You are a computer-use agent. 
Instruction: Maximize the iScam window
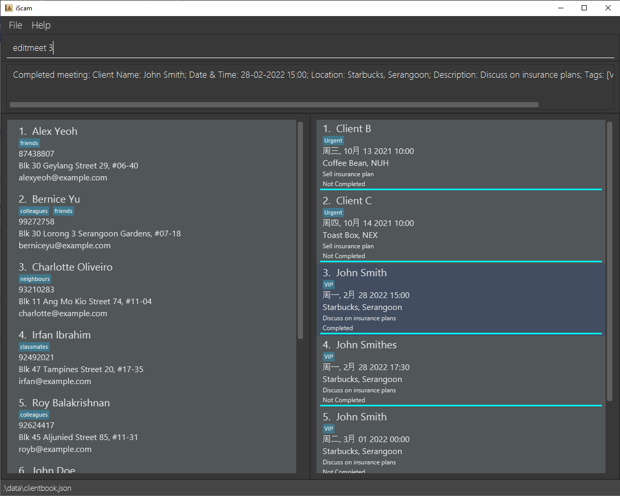[x=584, y=8]
